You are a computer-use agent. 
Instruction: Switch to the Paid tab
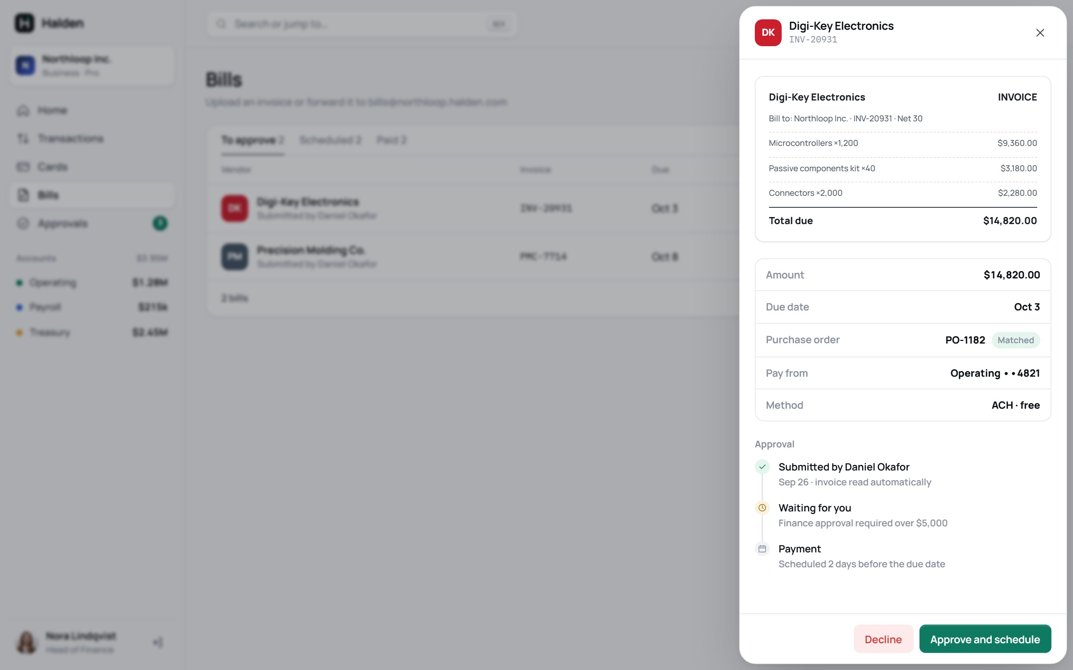pos(391,140)
